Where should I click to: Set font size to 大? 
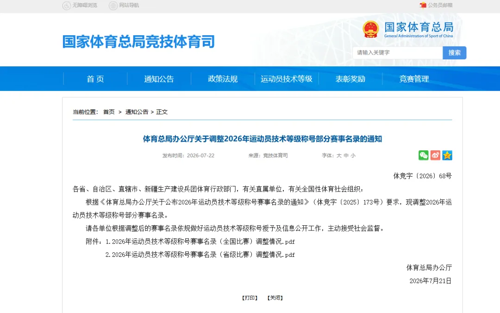tap(339, 155)
